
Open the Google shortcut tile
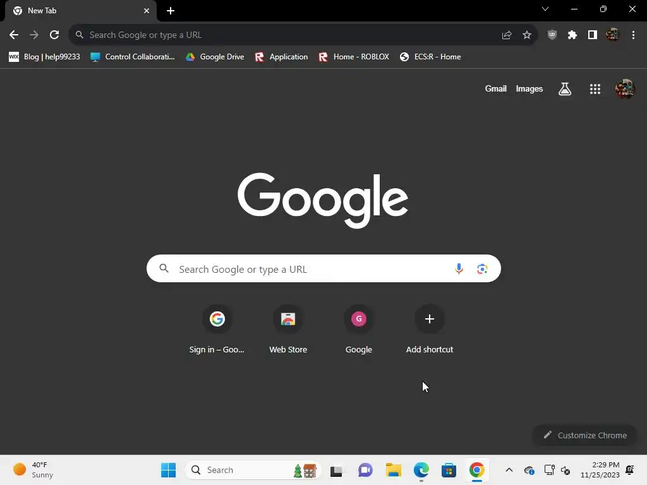[x=359, y=330]
